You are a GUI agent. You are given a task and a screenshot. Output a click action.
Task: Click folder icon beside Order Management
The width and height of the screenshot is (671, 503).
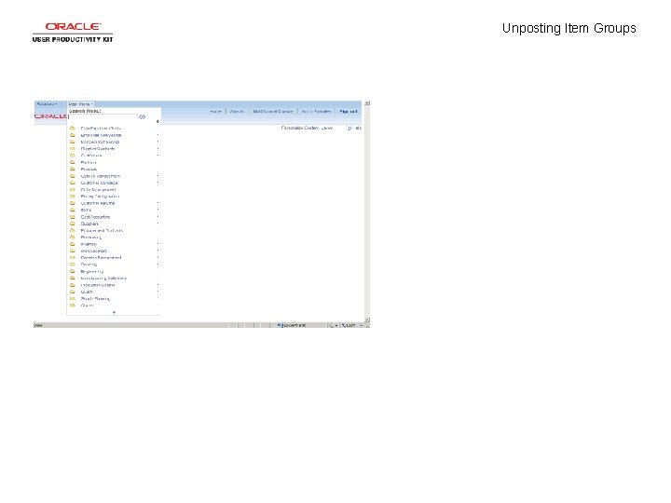(x=73, y=189)
